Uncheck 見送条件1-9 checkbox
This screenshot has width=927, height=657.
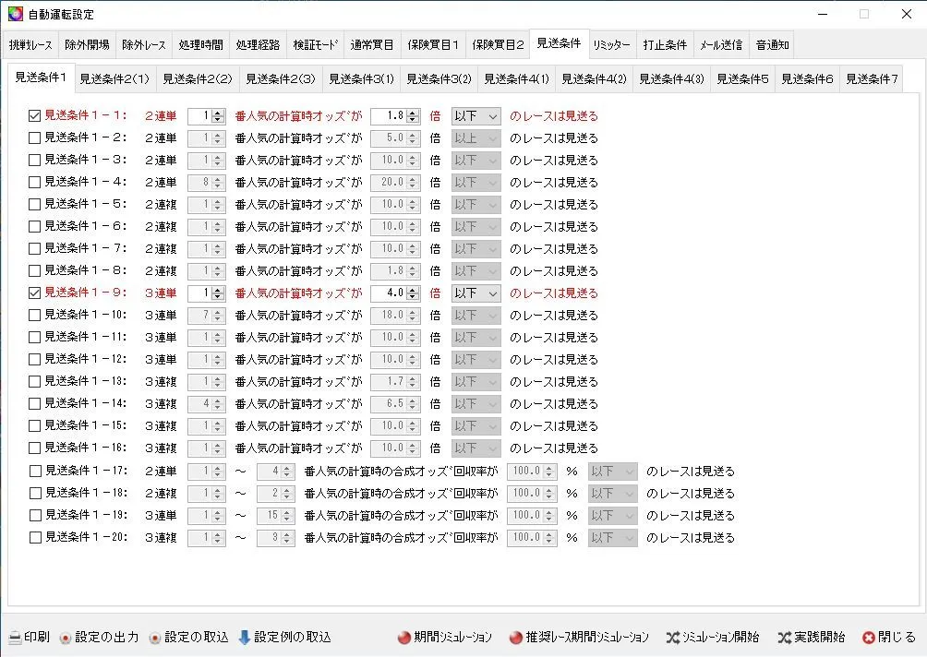click(x=35, y=293)
